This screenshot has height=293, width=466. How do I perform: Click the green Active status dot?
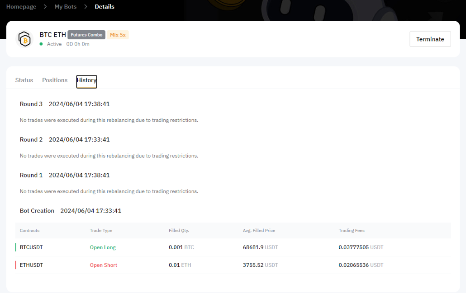click(x=41, y=44)
